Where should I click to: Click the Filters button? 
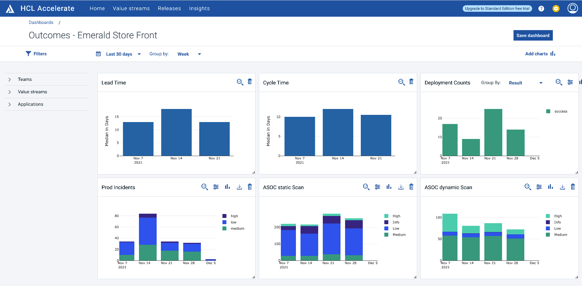pyautogui.click(x=36, y=54)
